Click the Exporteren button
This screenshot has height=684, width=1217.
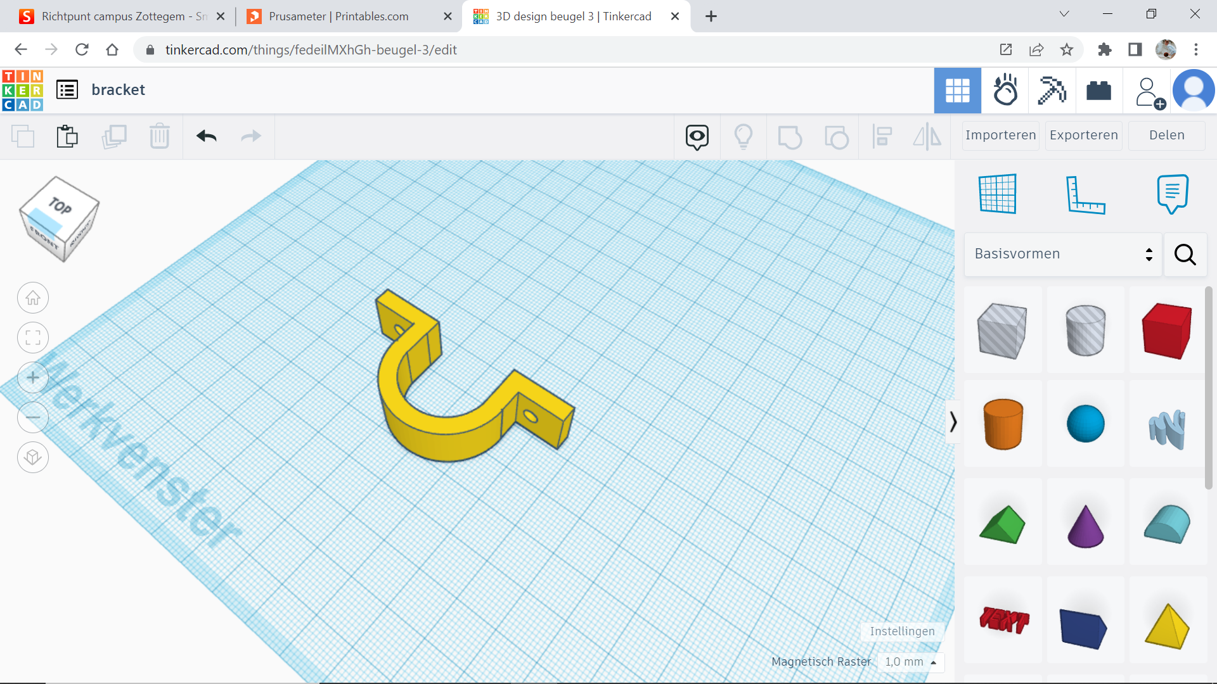1084,135
